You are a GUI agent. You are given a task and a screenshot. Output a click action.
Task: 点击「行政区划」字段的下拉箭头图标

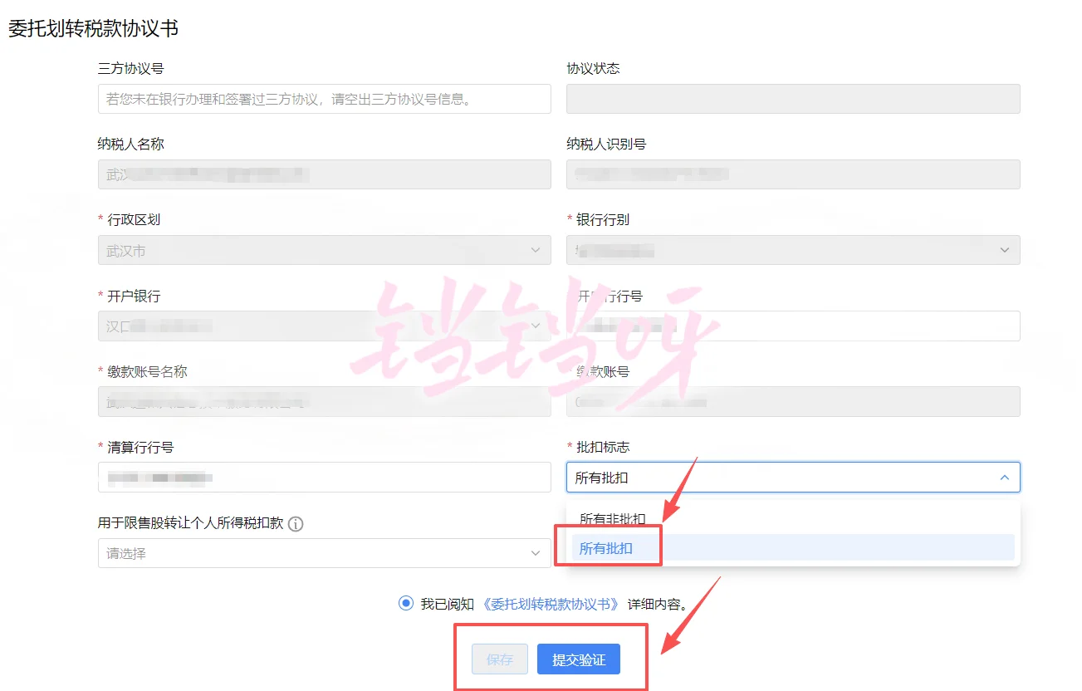536,250
